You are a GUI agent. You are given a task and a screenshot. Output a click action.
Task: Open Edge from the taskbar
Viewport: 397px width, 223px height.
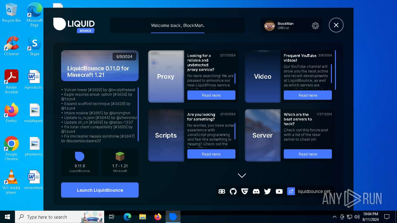click(x=127, y=217)
